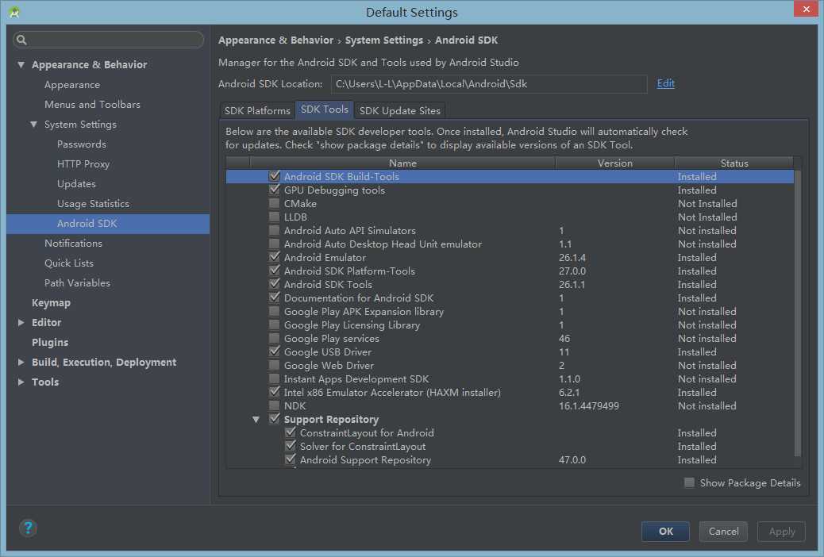Image resolution: width=824 pixels, height=557 pixels.
Task: Enable the CMake checkbox
Action: pos(275,204)
